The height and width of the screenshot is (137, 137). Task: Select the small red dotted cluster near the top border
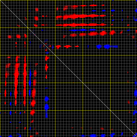click(37, 9)
